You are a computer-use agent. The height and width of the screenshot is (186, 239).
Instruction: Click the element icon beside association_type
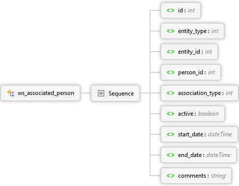point(171,93)
